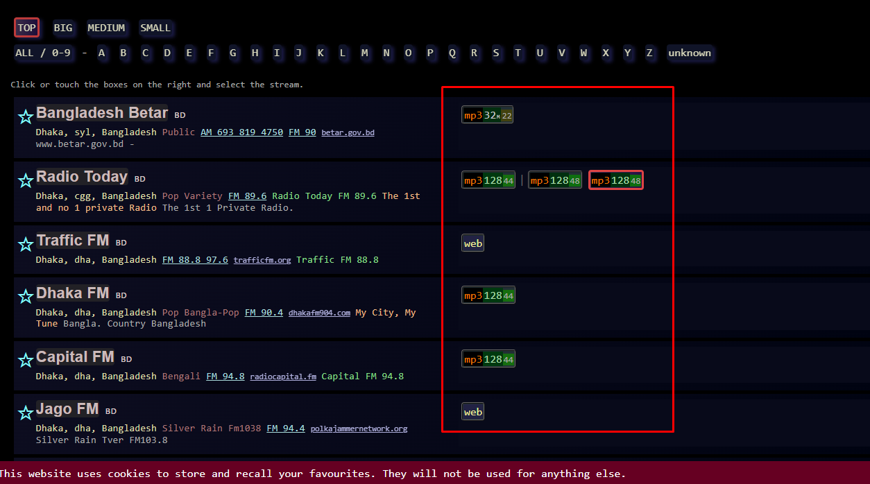This screenshot has width=870, height=484.
Task: Play Dhaka FM mp3 128 stream
Action: pos(488,295)
